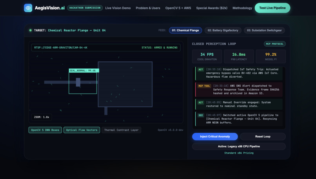Toggle Active: Legacy x86 CPU Pipeline
Screen dimensions: 316x179
tap(239, 146)
